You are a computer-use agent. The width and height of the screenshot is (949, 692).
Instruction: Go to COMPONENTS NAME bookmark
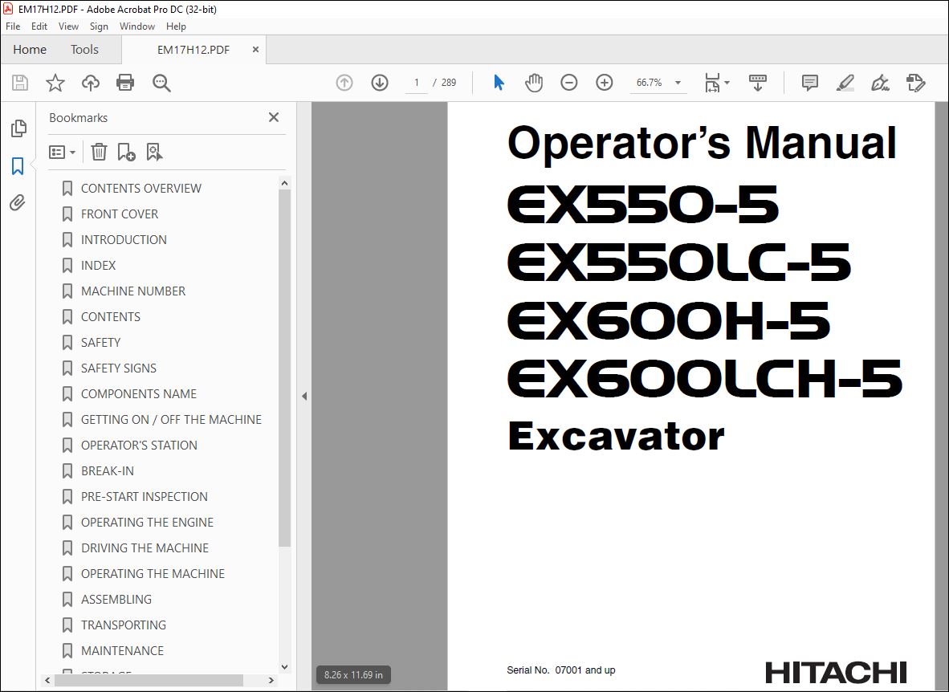point(139,393)
